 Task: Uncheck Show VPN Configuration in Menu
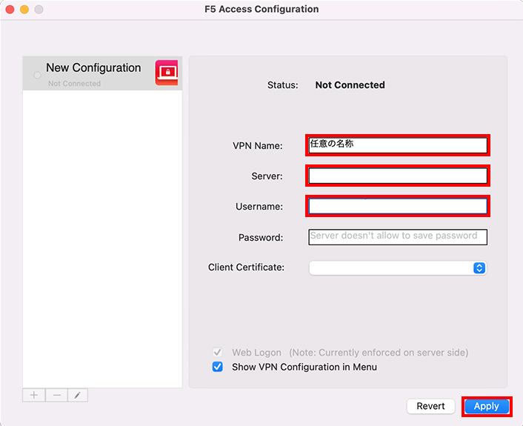tap(218, 367)
